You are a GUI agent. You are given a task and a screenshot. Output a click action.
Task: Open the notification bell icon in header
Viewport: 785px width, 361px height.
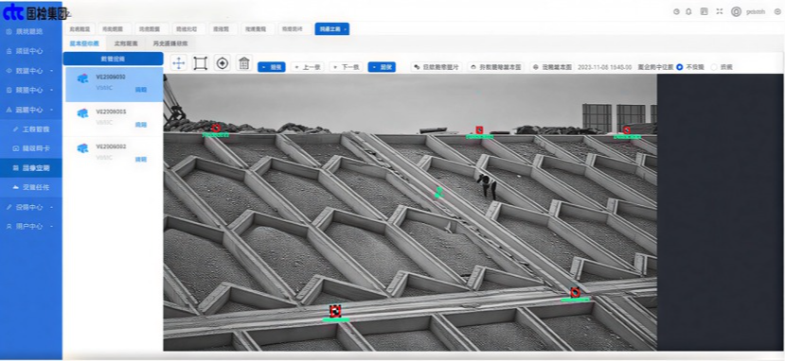(x=688, y=11)
